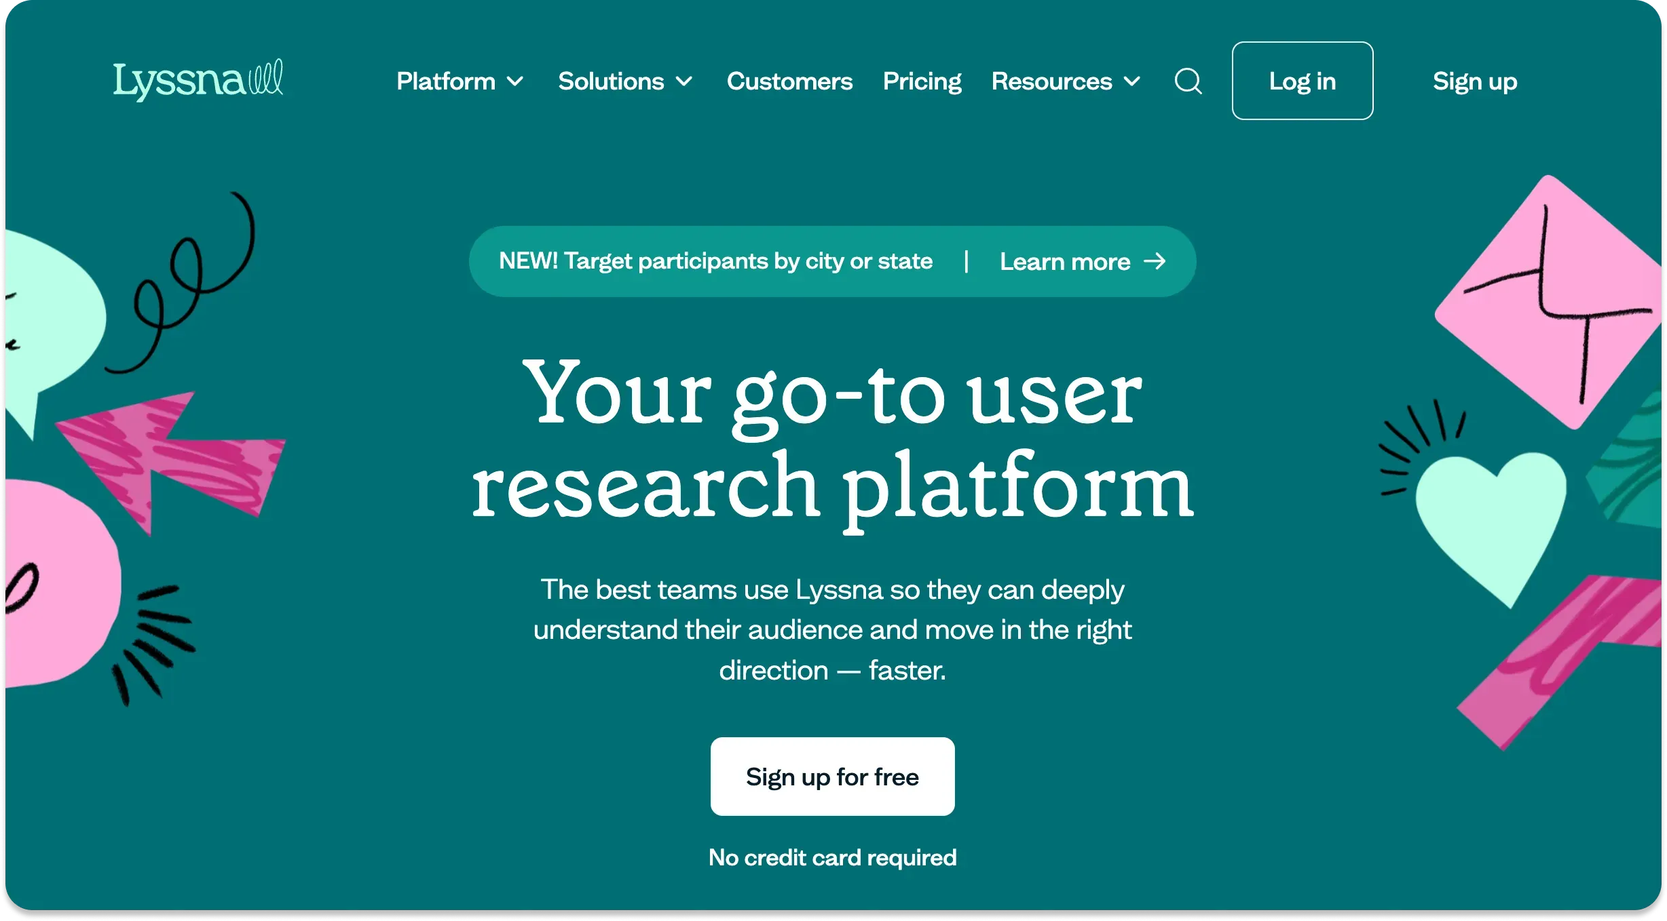This screenshot has height=921, width=1667.
Task: Click the magnifying glass in the navigation bar
Action: point(1187,81)
